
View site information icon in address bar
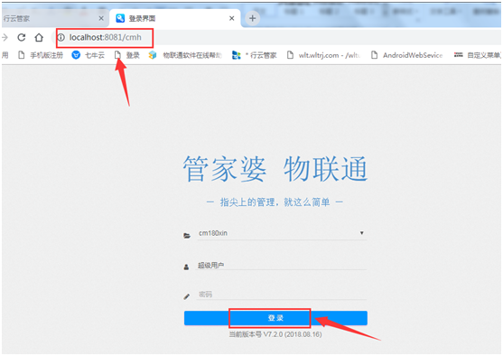click(x=61, y=38)
